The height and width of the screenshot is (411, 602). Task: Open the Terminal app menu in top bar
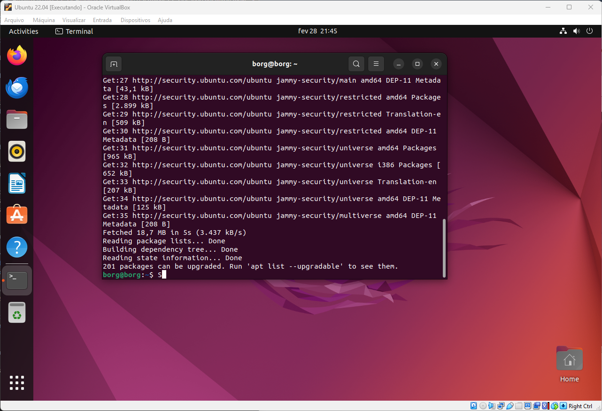click(x=74, y=31)
